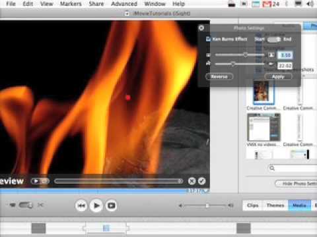Viewport: 317px width, 237px height.
Task: Cancel the preview with the X circle icon
Action: tap(192, 181)
